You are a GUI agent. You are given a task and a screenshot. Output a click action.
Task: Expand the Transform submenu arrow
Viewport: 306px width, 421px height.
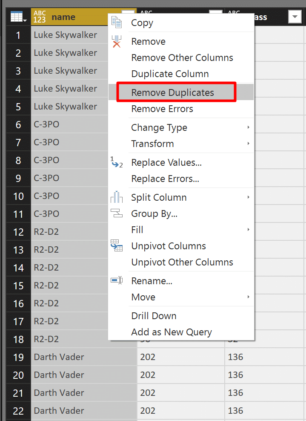pos(249,143)
